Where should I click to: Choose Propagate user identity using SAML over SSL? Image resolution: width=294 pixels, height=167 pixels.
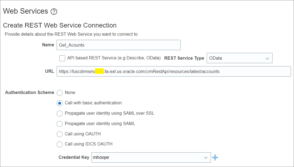[60, 113]
